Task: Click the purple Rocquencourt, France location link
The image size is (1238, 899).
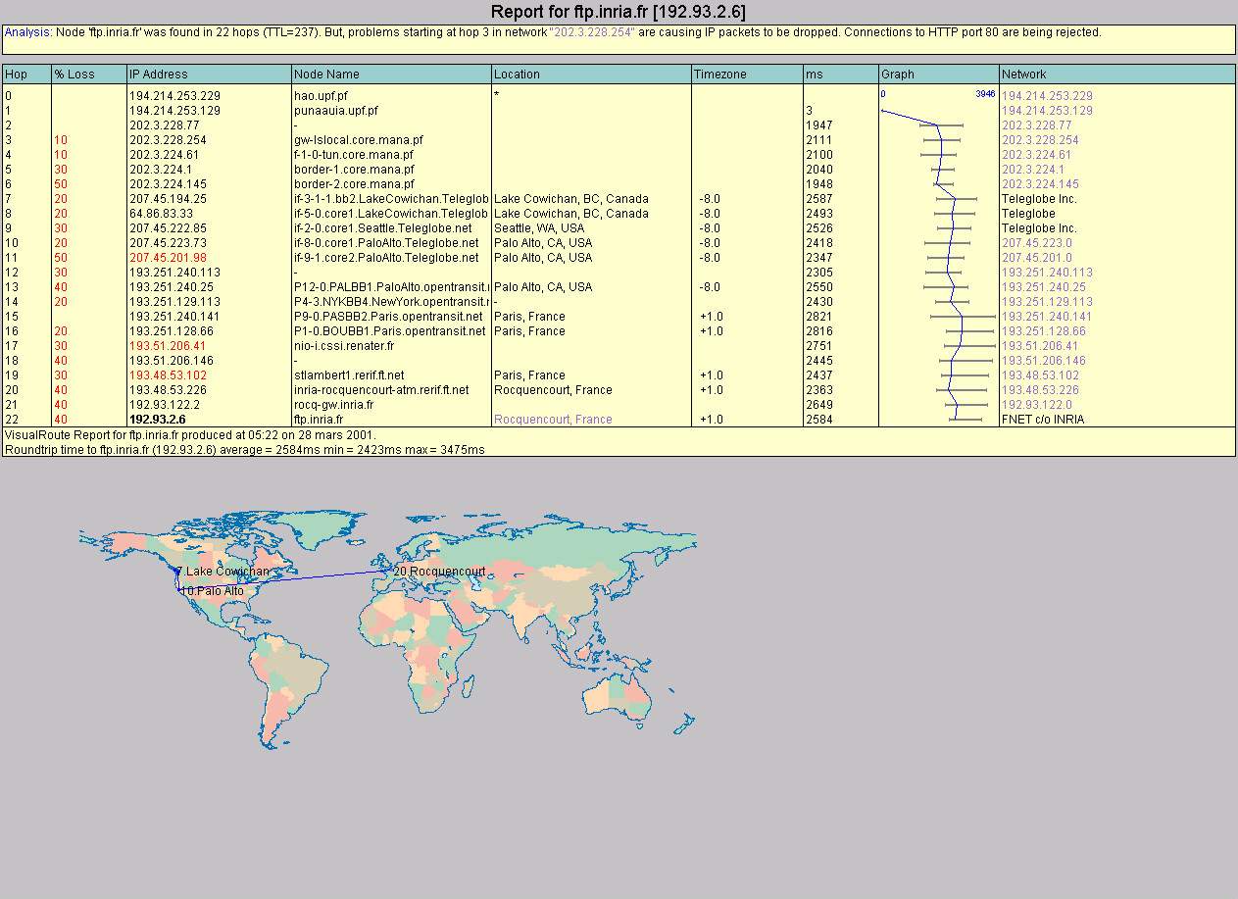Action: [553, 420]
